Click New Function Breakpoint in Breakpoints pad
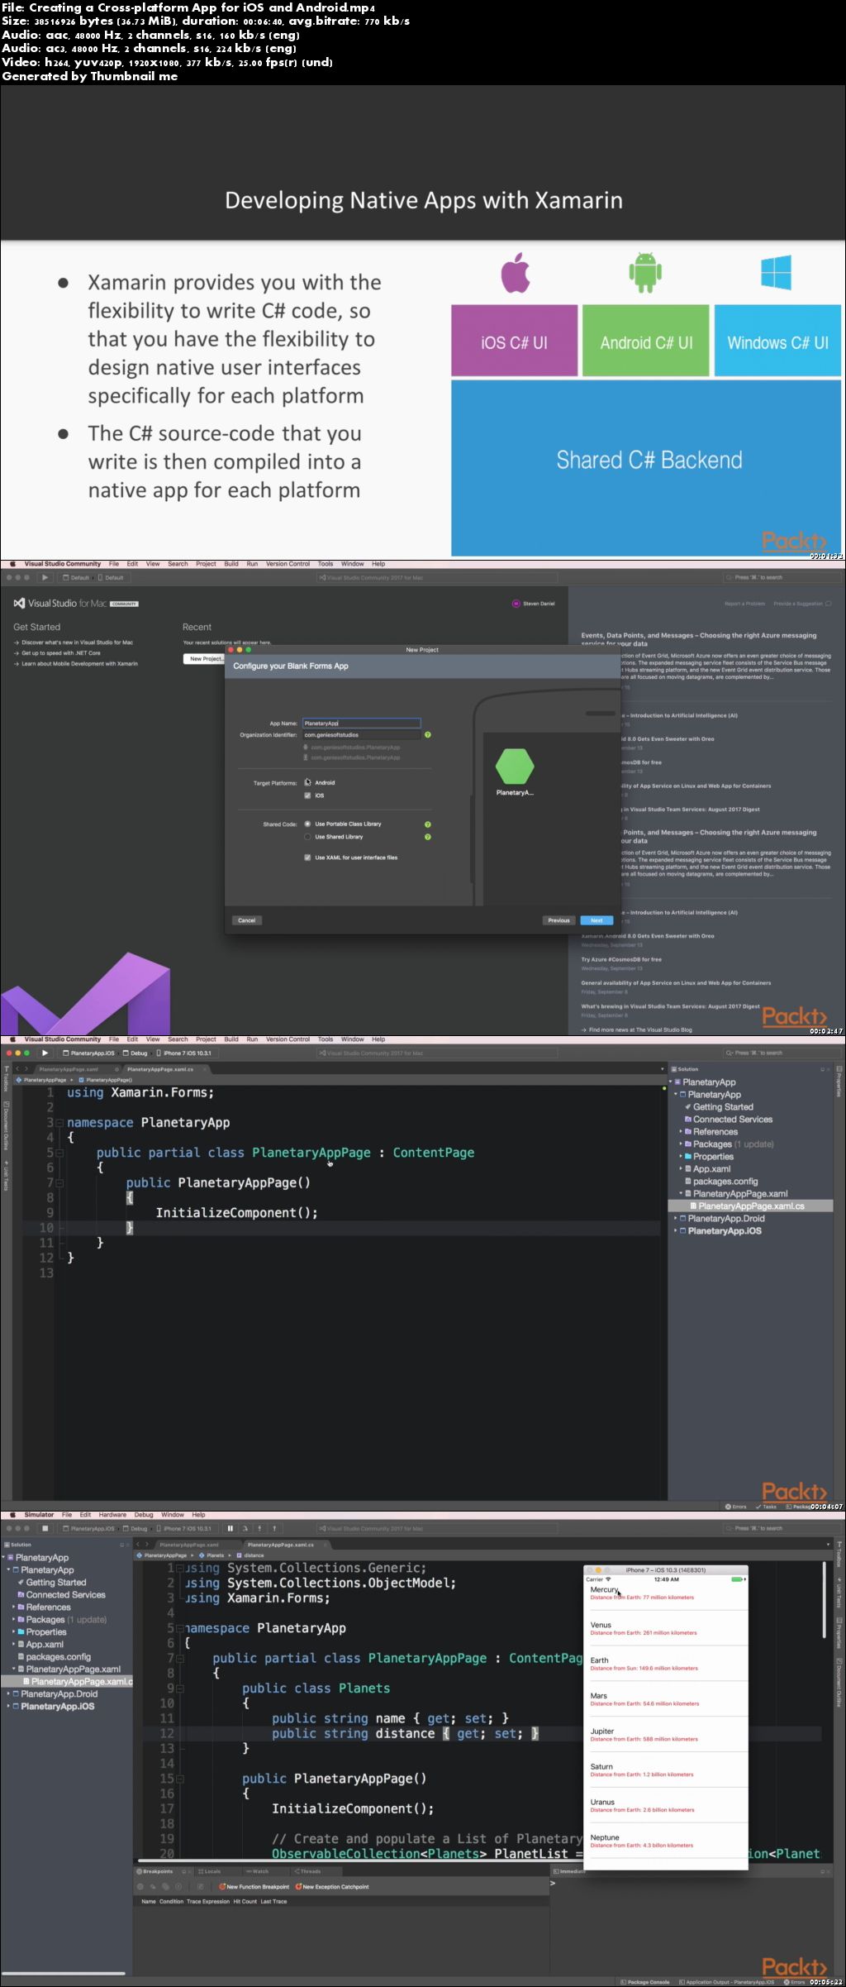 point(254,1887)
